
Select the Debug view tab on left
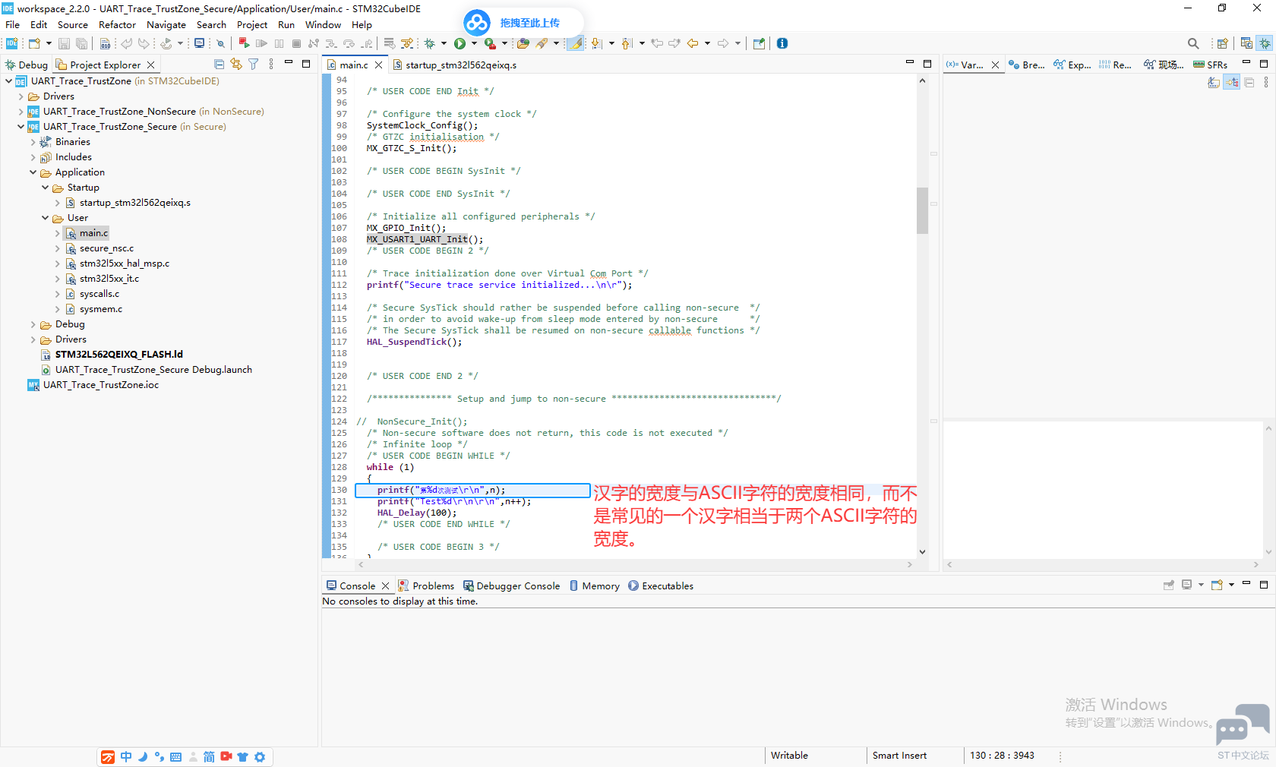click(x=27, y=65)
